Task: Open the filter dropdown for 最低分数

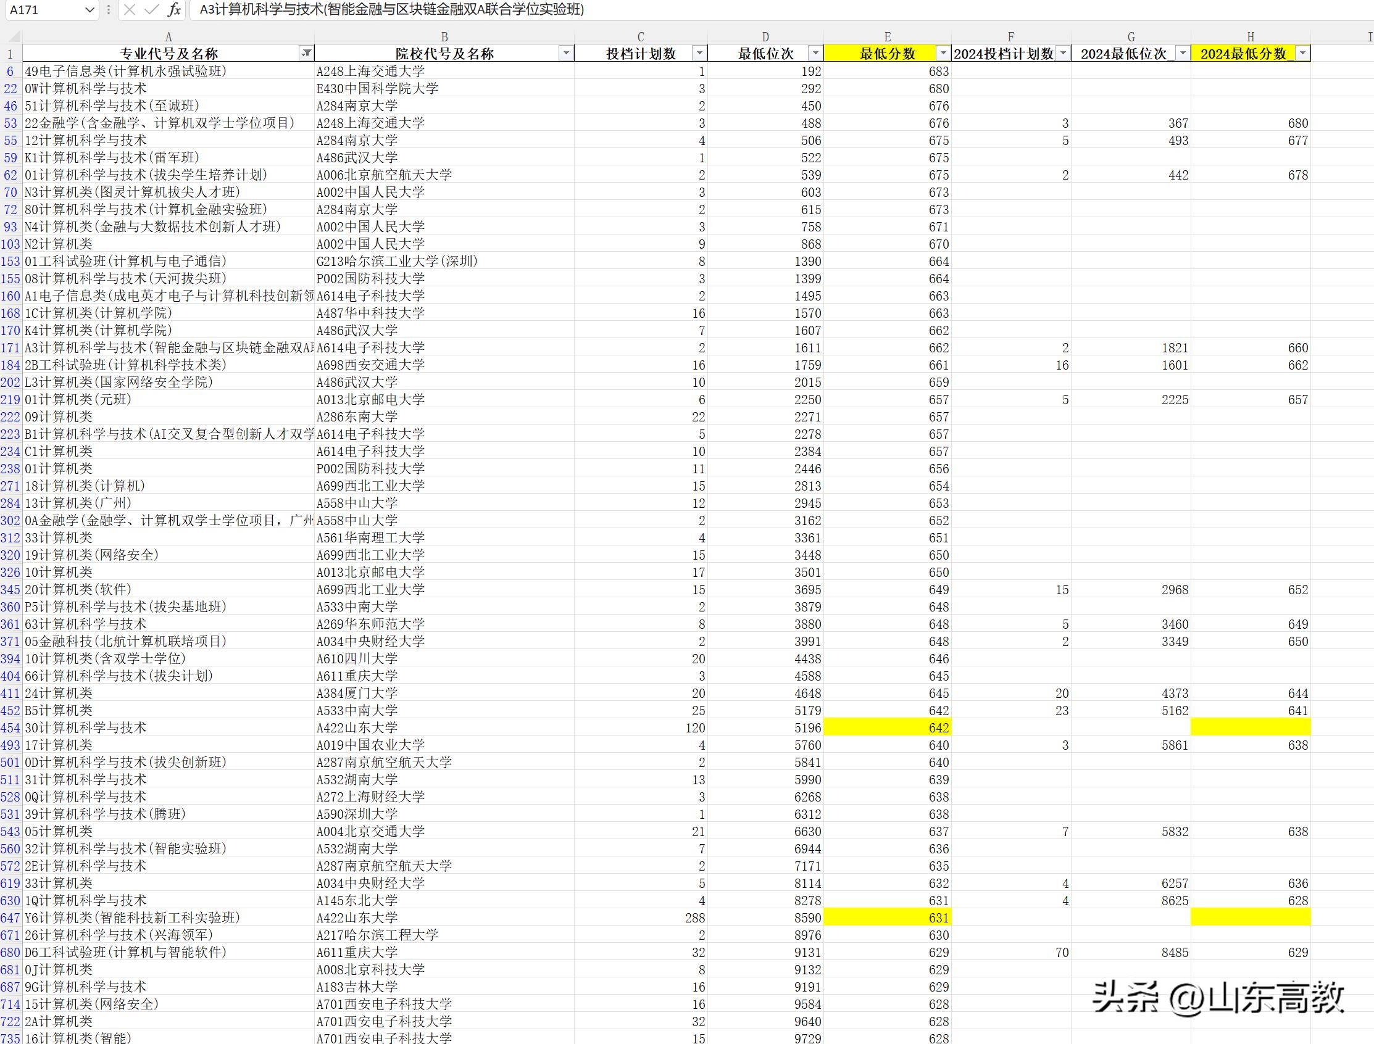Action: [943, 54]
